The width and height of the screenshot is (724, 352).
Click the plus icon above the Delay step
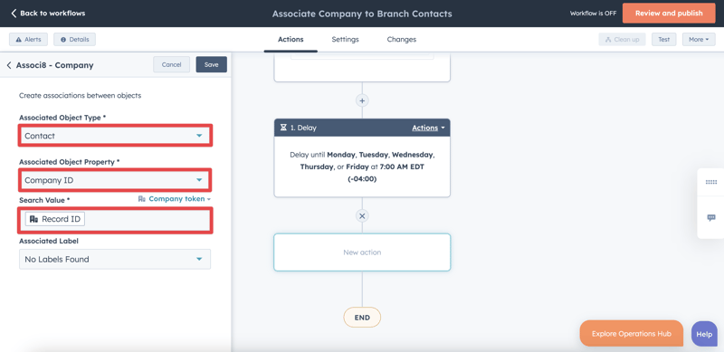pos(362,100)
